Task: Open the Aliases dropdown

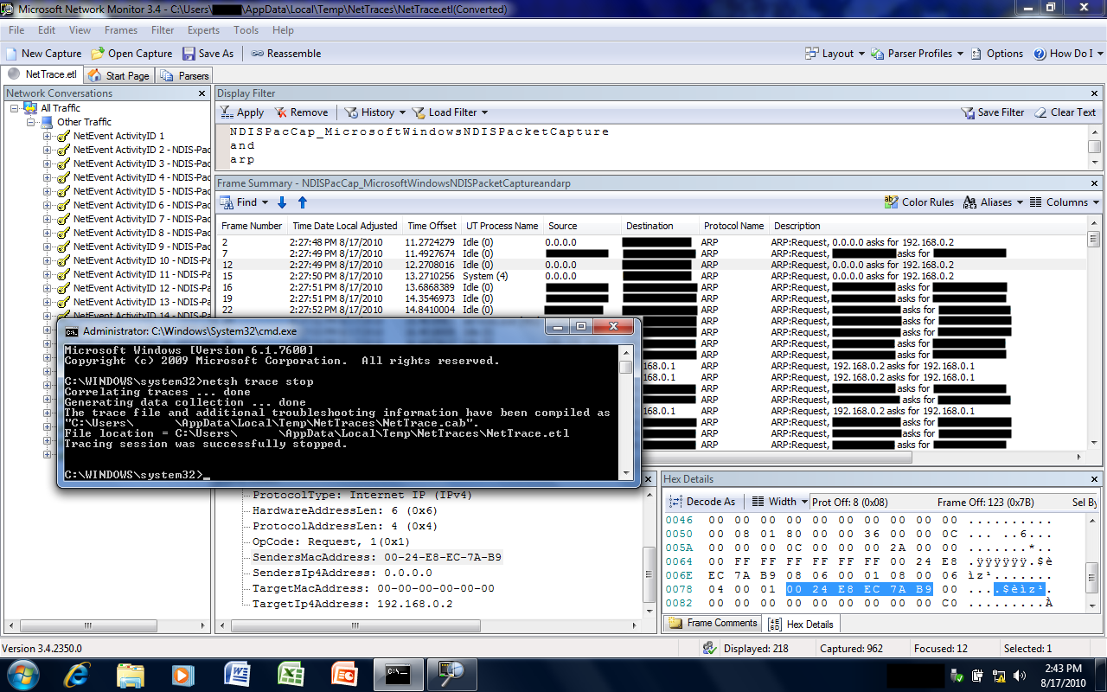Action: click(993, 202)
